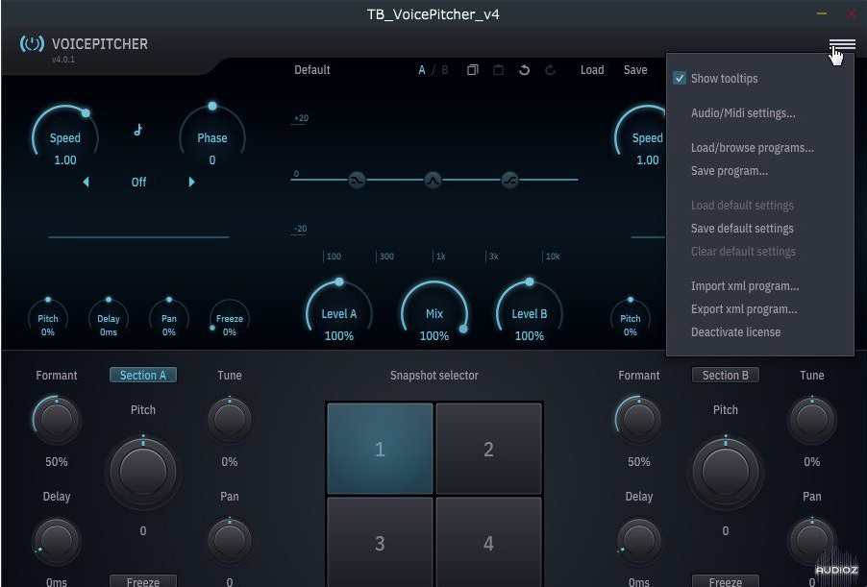Toggle the Section B button
Viewport: 867px width, 587px height.
[x=725, y=376]
